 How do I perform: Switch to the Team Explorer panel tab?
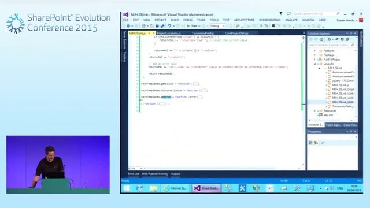click(333, 125)
